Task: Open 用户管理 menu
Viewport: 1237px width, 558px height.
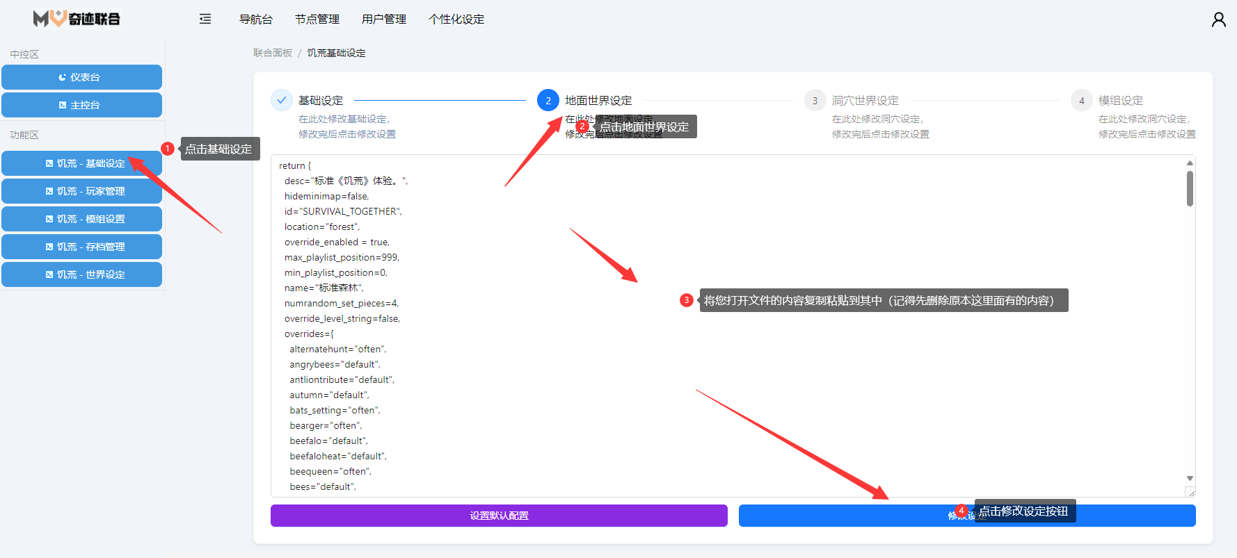Action: pyautogui.click(x=384, y=19)
